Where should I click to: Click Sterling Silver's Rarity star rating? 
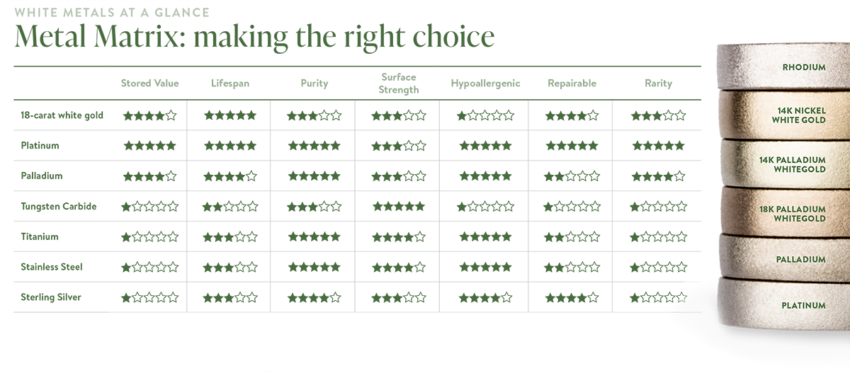pyautogui.click(x=658, y=298)
